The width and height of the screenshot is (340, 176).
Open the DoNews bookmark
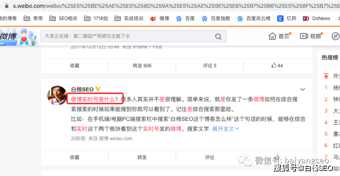pos(316,19)
